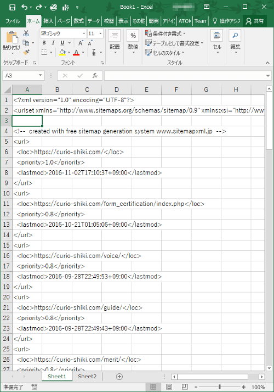Image resolution: width=274 pixels, height=392 pixels.
Task: Click the 操作アシスト (Tell me) lightbulb box
Action: pos(226,21)
